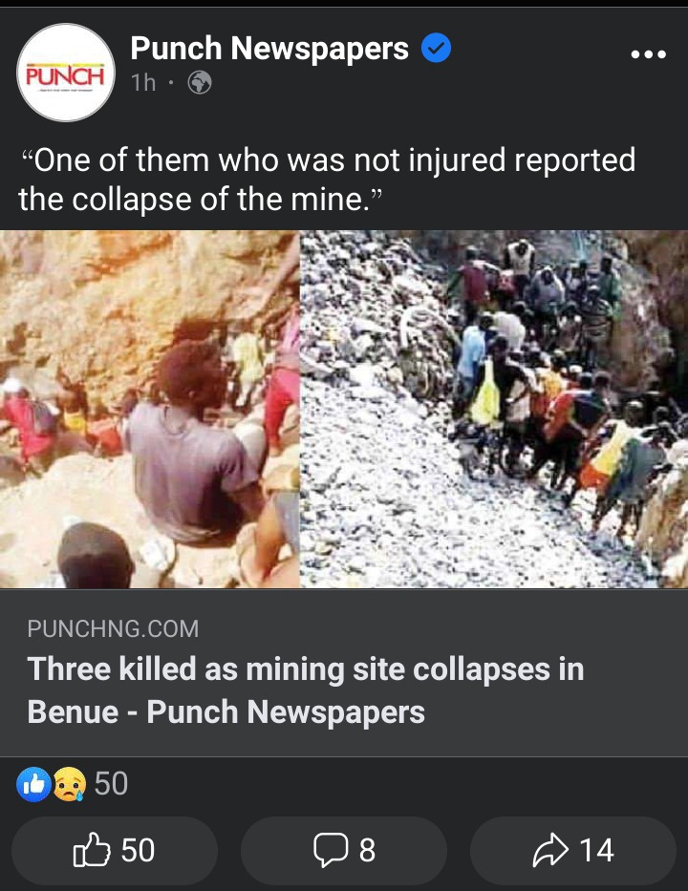The image size is (688, 891).
Task: Tap the like count 50 in button
Action: (138, 851)
